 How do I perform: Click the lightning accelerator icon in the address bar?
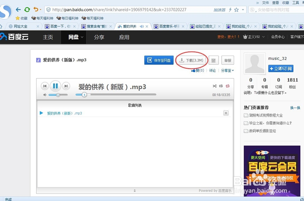230,10
